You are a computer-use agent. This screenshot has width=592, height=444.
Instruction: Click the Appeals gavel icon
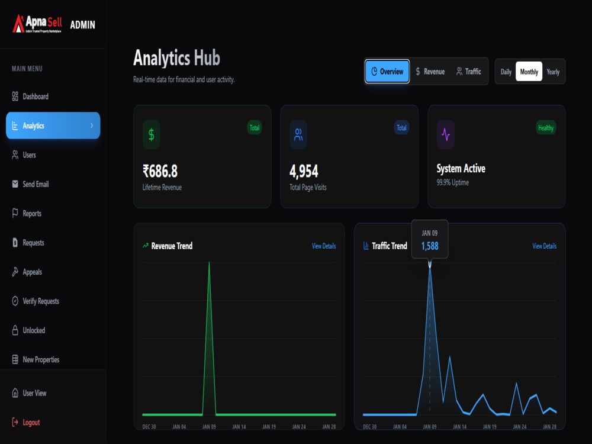(x=15, y=272)
